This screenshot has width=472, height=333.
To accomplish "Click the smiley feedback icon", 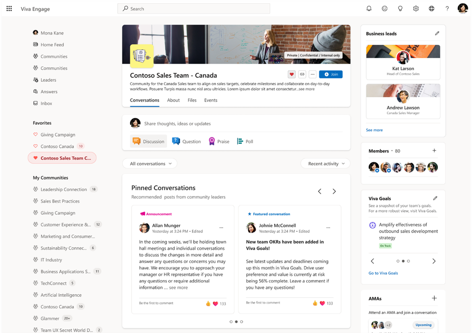I will pyautogui.click(x=385, y=9).
